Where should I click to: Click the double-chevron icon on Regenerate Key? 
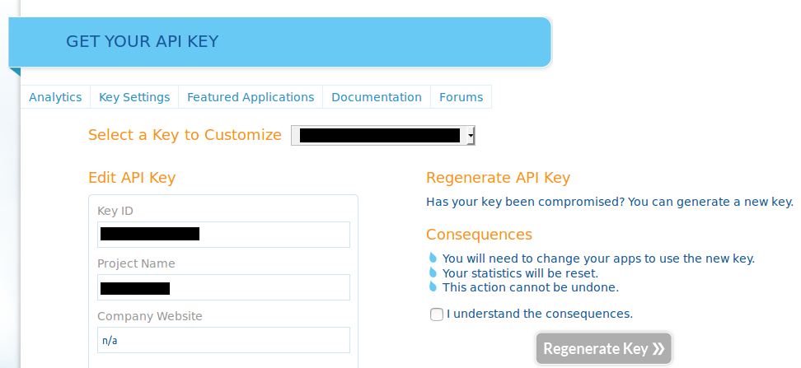pyautogui.click(x=658, y=348)
